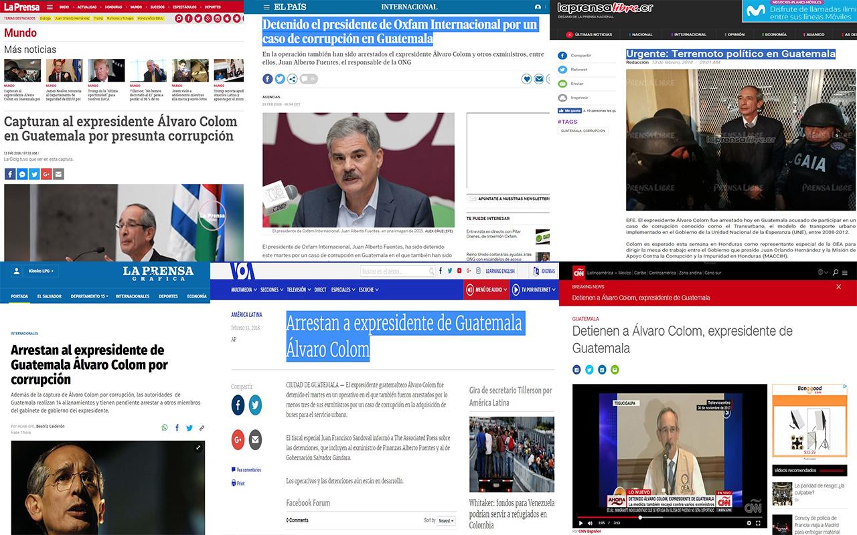This screenshot has width=857, height=535.
Task: Share La Prensa article by email icon
Action: (58, 175)
